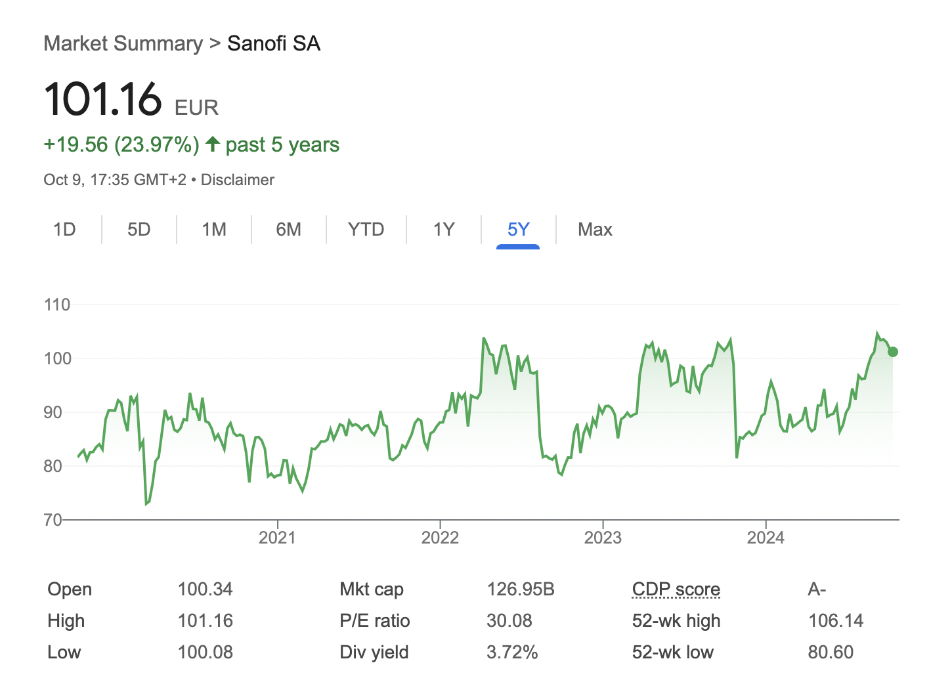Click the green up-arrow icon
Screen dimensions: 952x684
point(212,144)
